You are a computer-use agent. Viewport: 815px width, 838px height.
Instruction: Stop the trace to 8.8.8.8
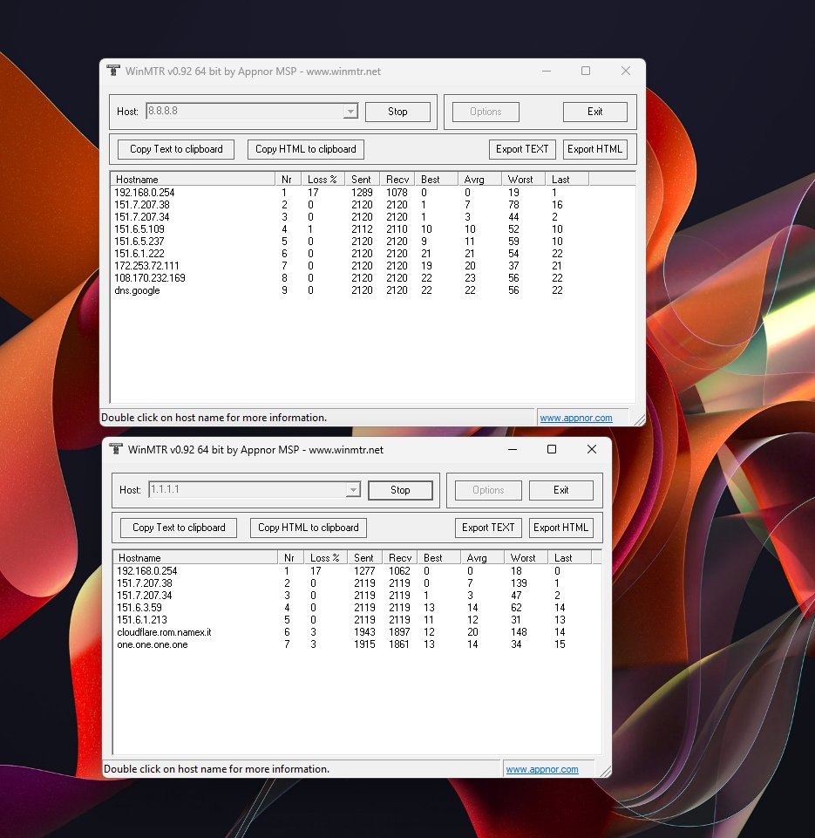pos(397,112)
